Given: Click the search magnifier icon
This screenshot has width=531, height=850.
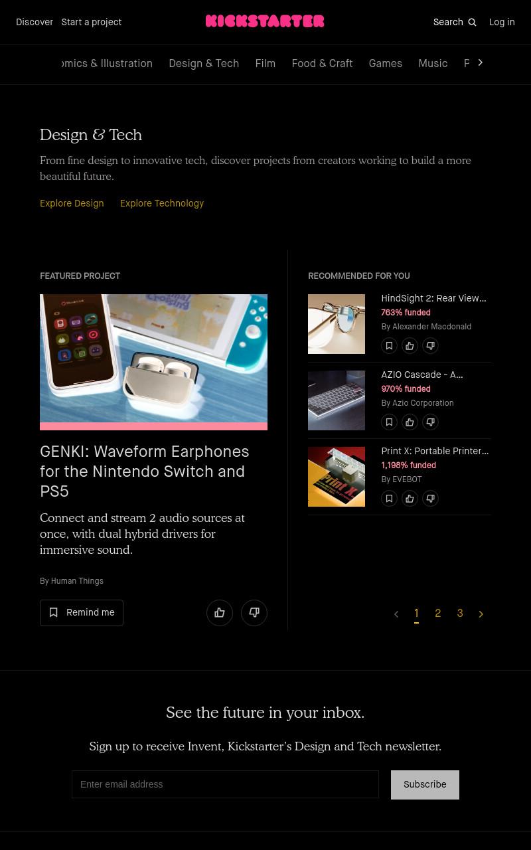Looking at the screenshot, I should [x=472, y=23].
